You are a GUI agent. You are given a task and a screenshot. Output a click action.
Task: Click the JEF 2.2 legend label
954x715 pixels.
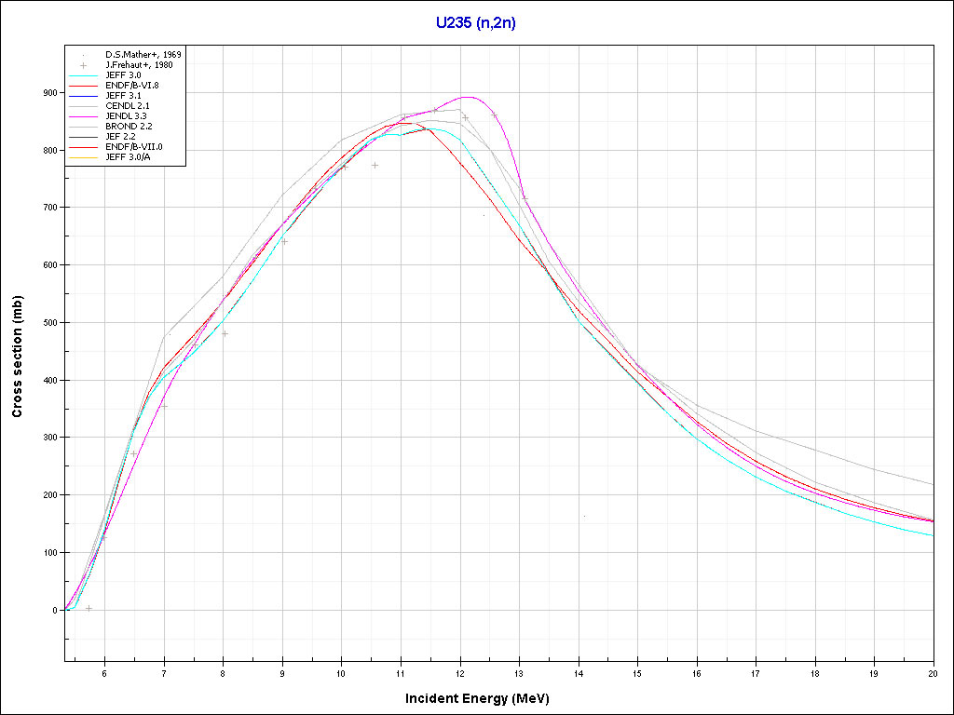pyautogui.click(x=120, y=137)
